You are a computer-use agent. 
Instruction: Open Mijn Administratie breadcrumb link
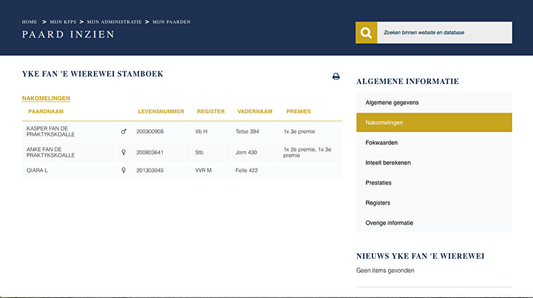114,22
